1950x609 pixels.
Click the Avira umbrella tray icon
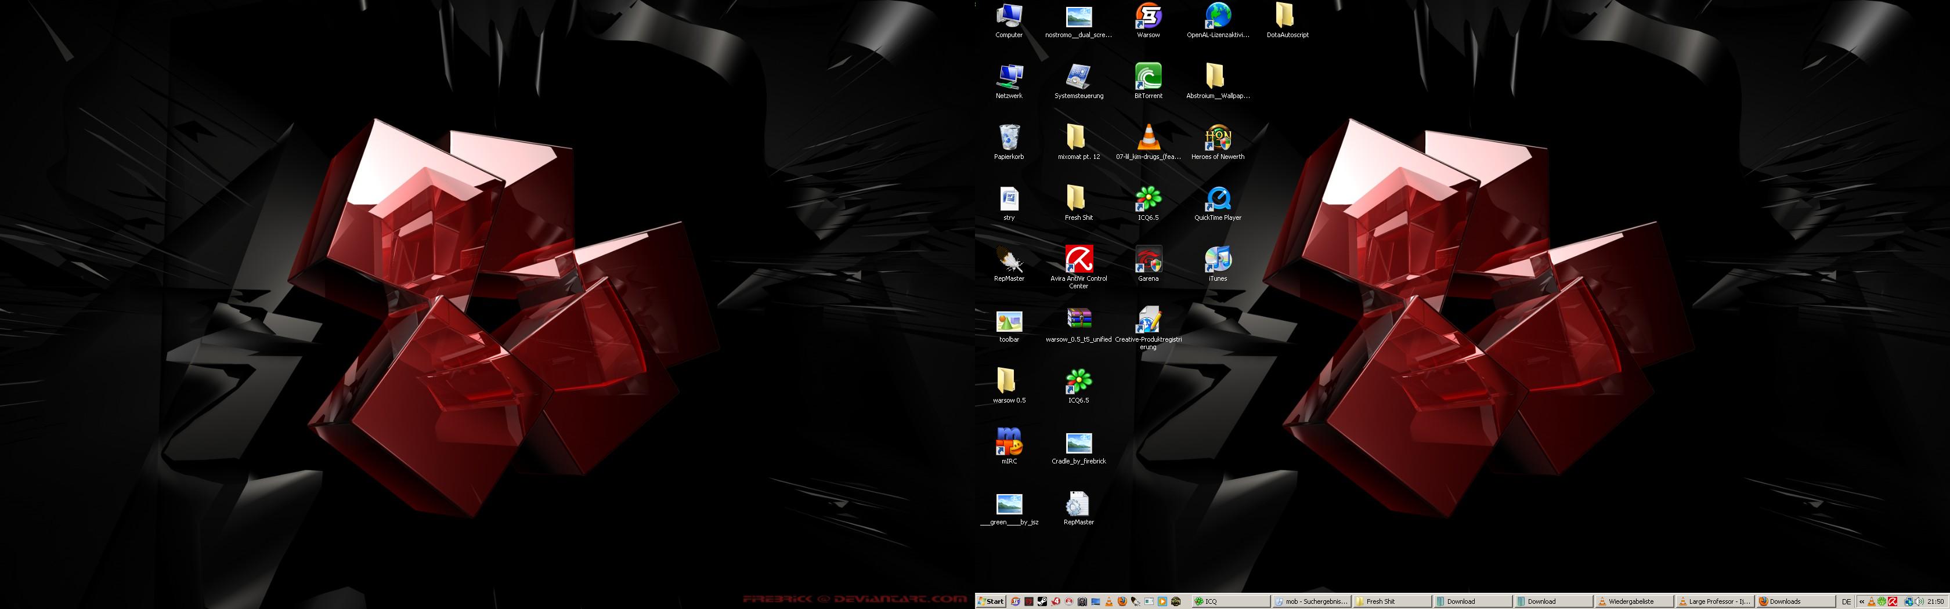pyautogui.click(x=1893, y=602)
